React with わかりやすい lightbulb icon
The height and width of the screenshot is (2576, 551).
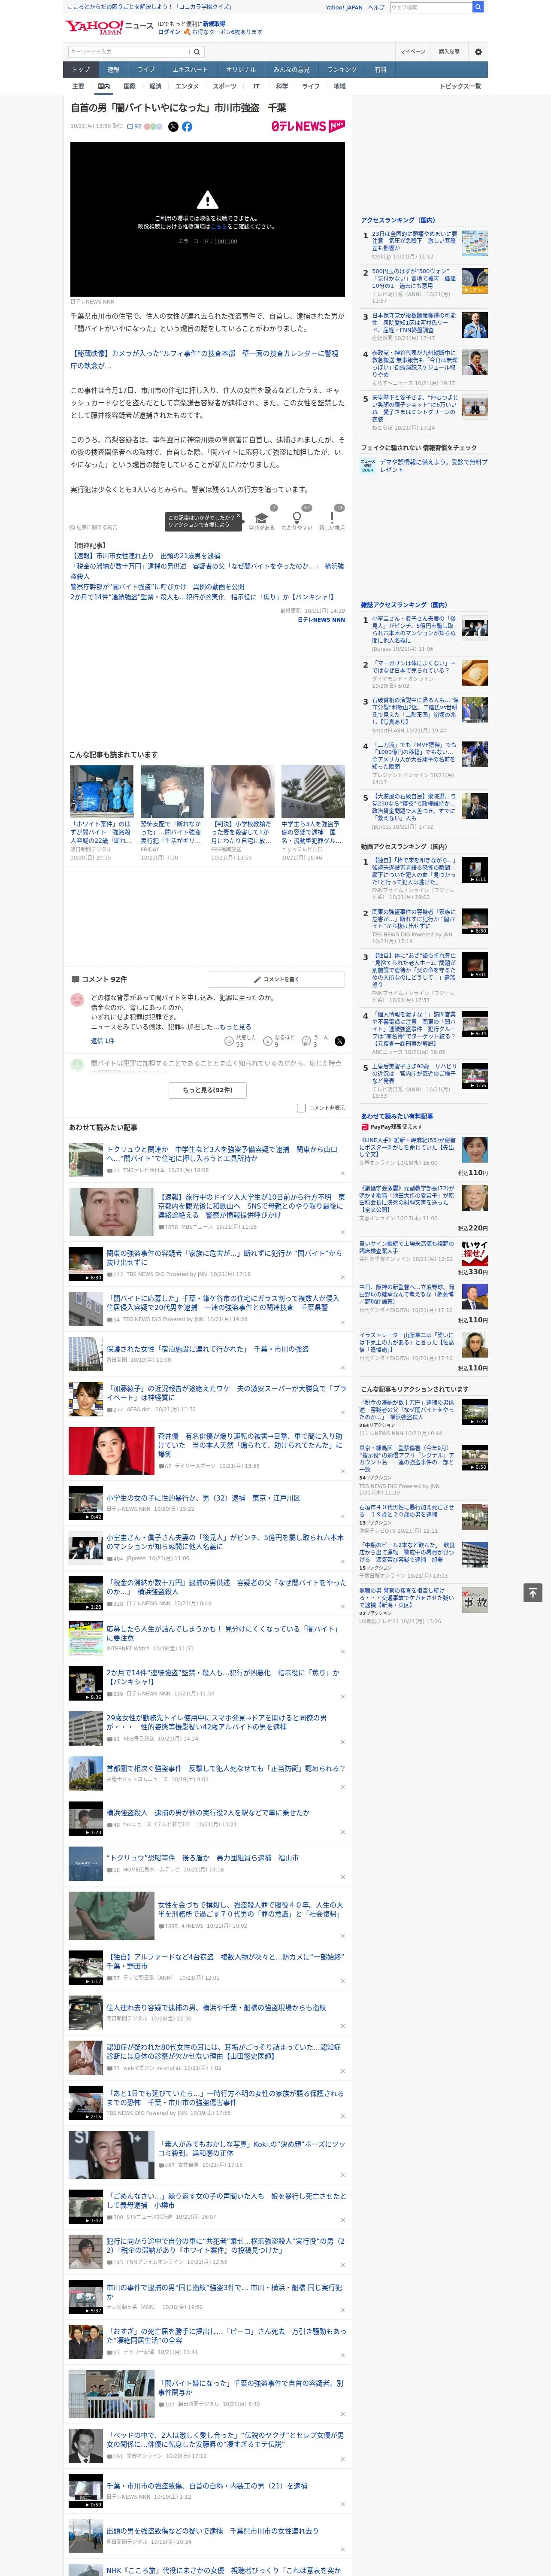(x=297, y=519)
